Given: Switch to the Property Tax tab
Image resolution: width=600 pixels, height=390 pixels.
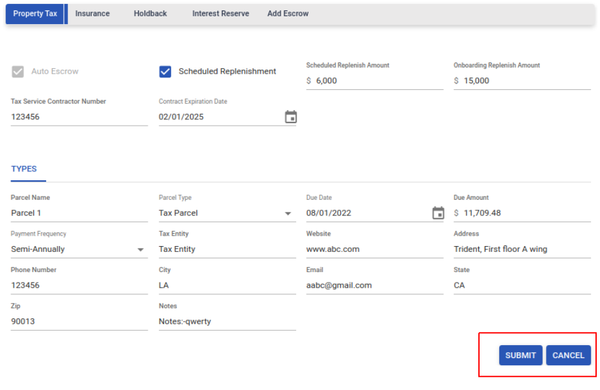Looking at the screenshot, I should tap(35, 14).
